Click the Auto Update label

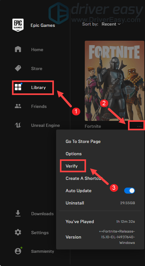[78, 191]
